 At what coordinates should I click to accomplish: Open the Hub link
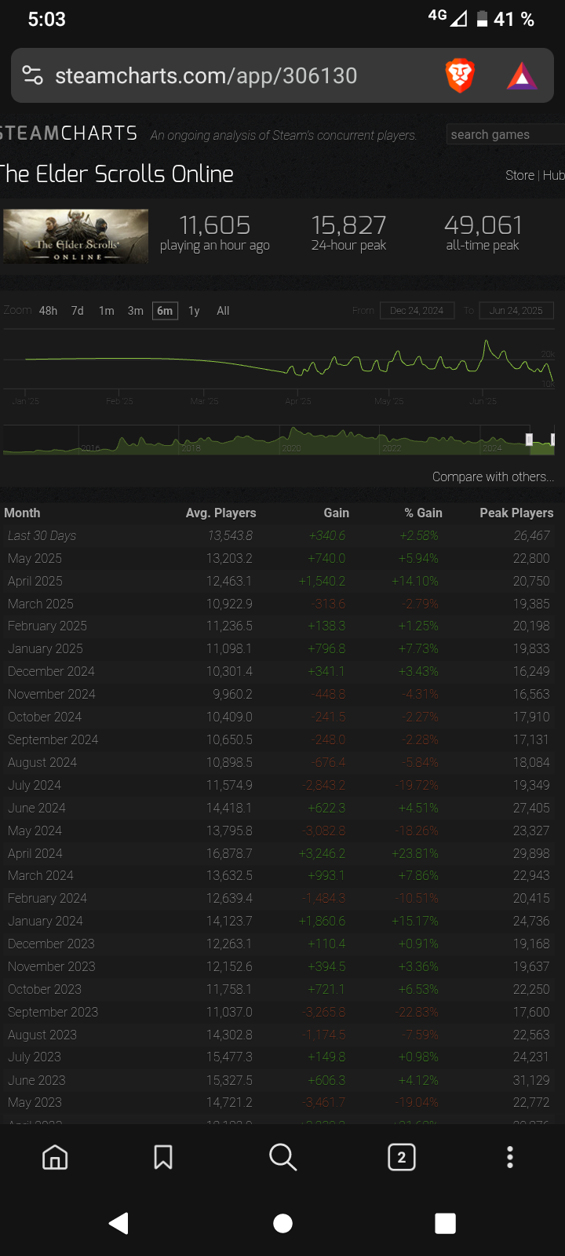554,175
